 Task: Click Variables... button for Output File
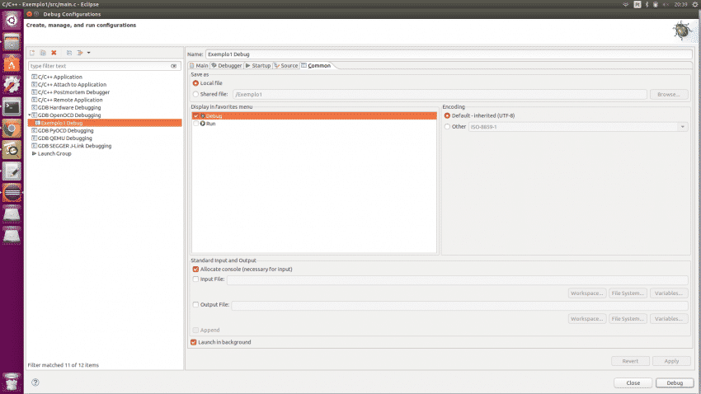point(669,318)
